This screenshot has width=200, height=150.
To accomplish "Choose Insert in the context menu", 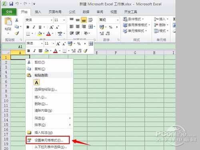I will click(49, 97).
